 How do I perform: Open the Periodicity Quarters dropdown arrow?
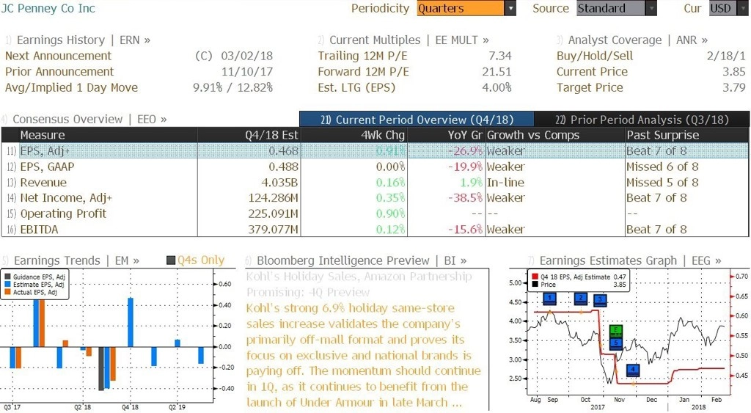[510, 8]
